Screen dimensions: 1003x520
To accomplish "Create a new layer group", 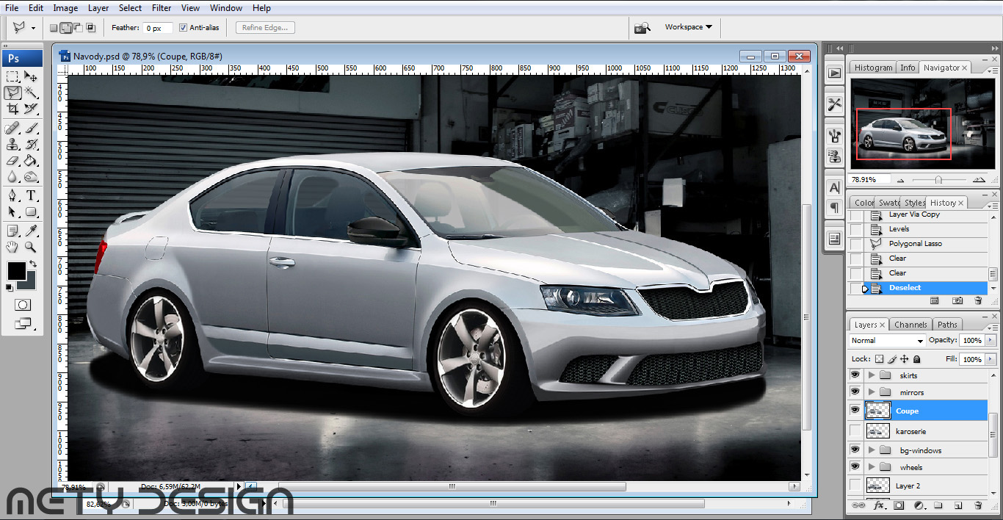I will (x=938, y=505).
